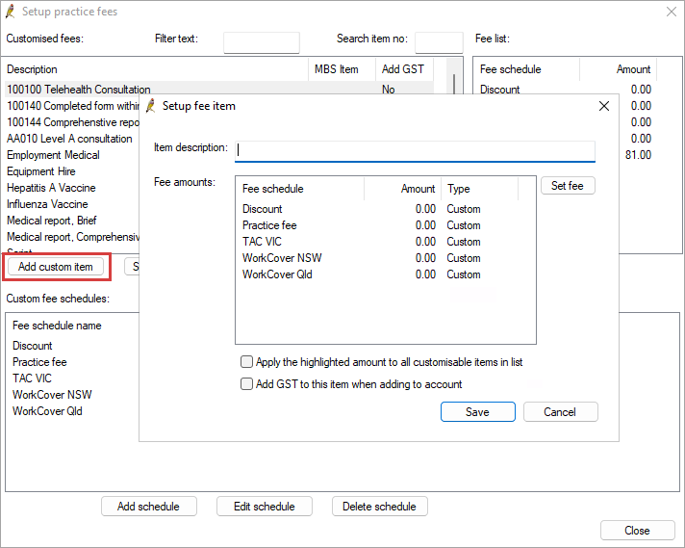The width and height of the screenshot is (685, 548).
Task: Click Close in Setup practice fees window
Action: tap(638, 530)
